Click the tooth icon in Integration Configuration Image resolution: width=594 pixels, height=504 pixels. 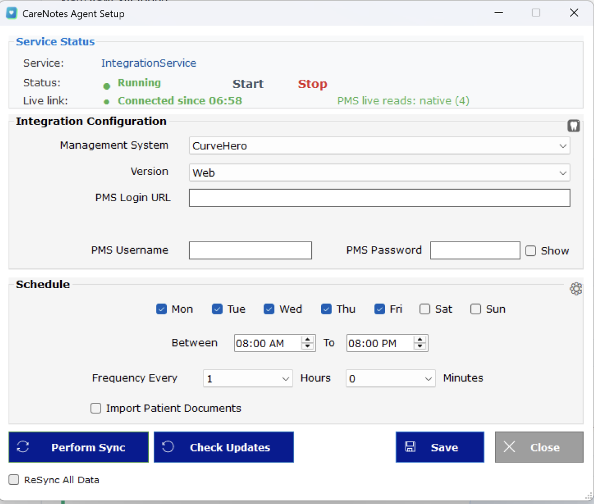point(574,126)
